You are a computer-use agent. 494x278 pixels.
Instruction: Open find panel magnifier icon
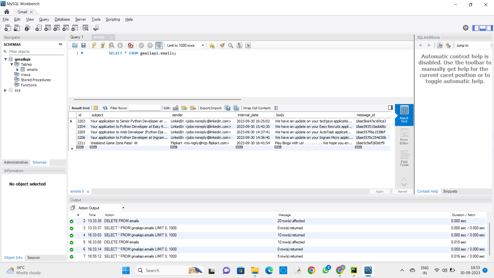pyautogui.click(x=231, y=45)
